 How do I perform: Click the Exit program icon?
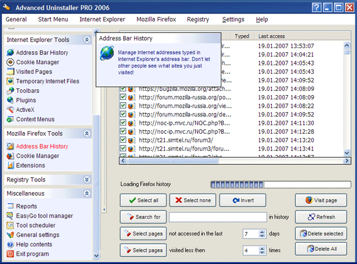pyautogui.click(x=11, y=254)
